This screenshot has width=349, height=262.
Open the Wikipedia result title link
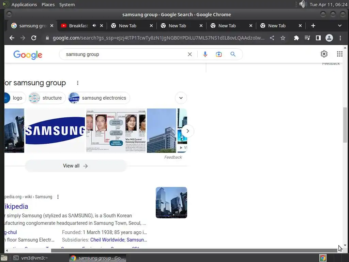click(x=16, y=206)
